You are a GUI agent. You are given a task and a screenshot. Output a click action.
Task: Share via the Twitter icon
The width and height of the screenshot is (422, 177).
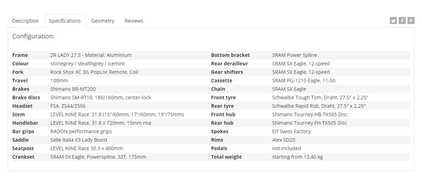pos(393,21)
